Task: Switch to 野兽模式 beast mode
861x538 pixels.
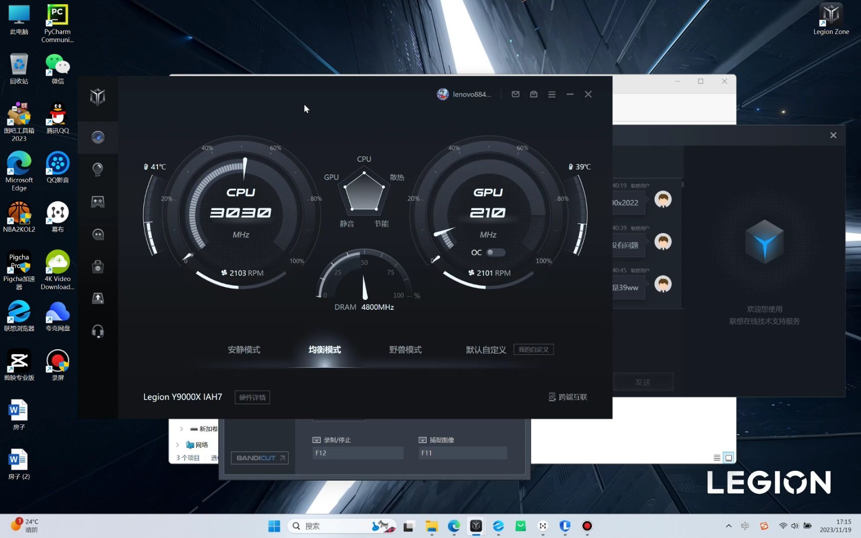Action: 406,350
